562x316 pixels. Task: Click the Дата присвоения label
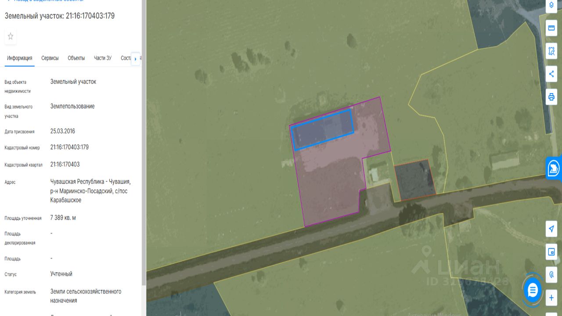(x=19, y=132)
